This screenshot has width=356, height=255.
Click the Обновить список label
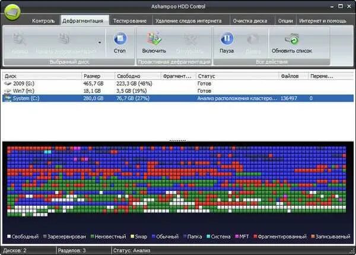pyautogui.click(x=292, y=51)
